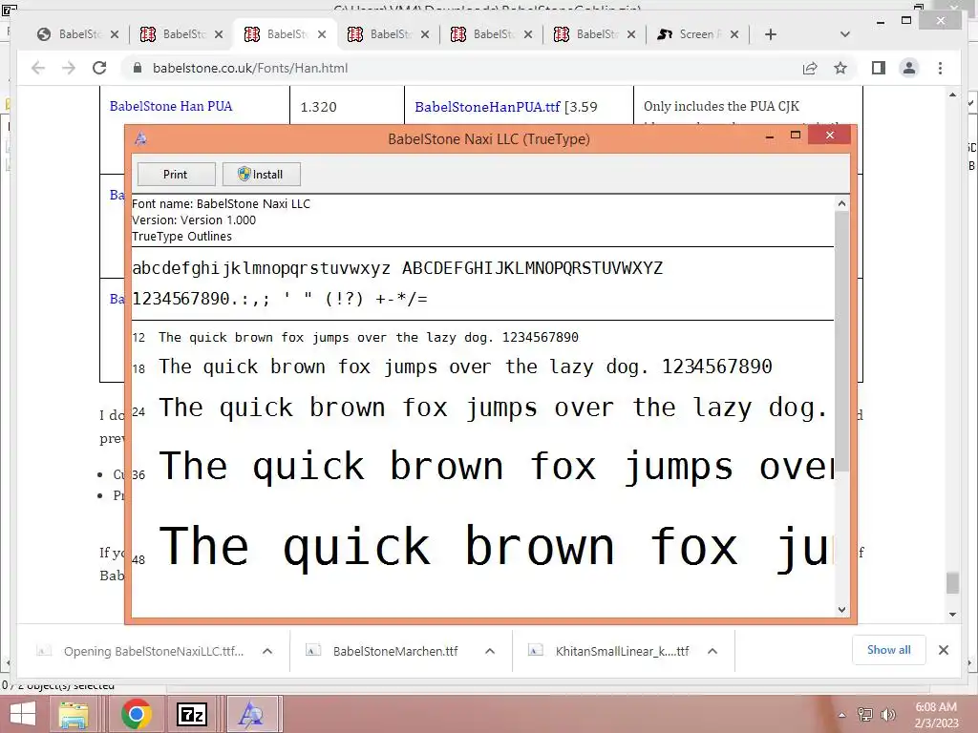Screen dimensions: 978x733
Task: Click 'TrueType Outlines' text
Action: 182,237
